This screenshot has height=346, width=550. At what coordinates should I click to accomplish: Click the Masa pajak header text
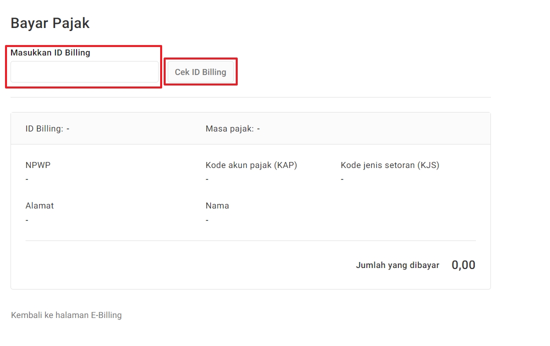point(232,128)
